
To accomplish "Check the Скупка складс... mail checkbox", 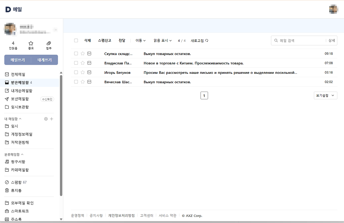I will pyautogui.click(x=76, y=54).
